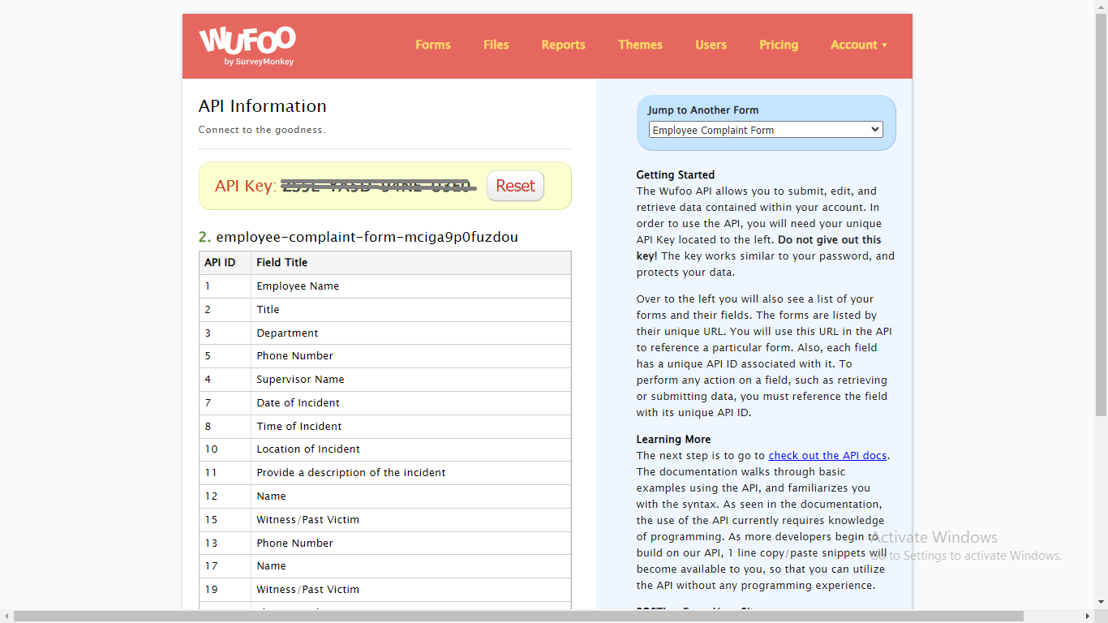Screen dimensions: 1108x623
Task: Expand the Account menu
Action: (x=859, y=45)
